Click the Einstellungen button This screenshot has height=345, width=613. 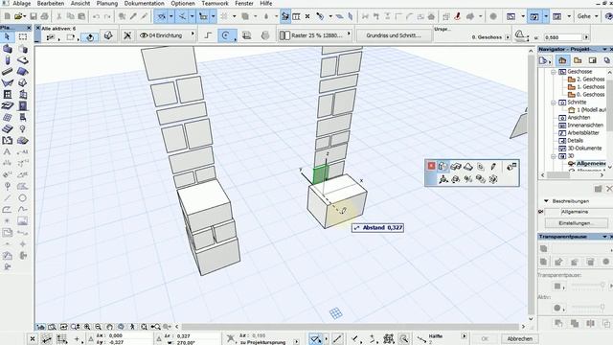point(577,223)
